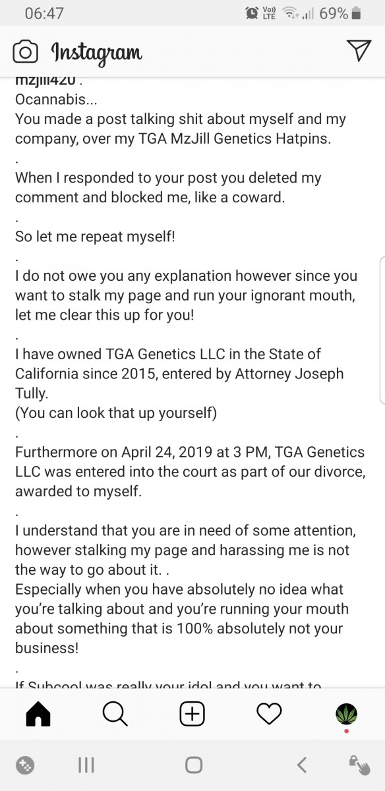Open your profile using the avatar icon
Viewport: 385px width, 791px height.
click(346, 714)
